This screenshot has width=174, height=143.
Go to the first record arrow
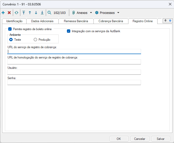pyautogui.click(x=24, y=13)
